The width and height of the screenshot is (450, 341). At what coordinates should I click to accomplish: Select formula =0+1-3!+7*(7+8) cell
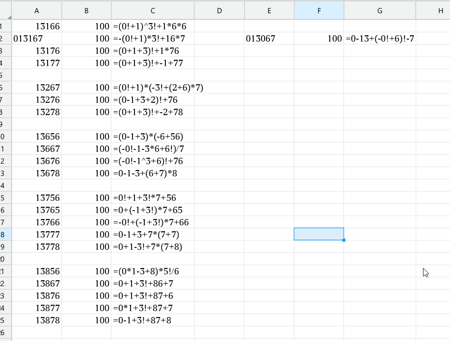click(x=153, y=247)
